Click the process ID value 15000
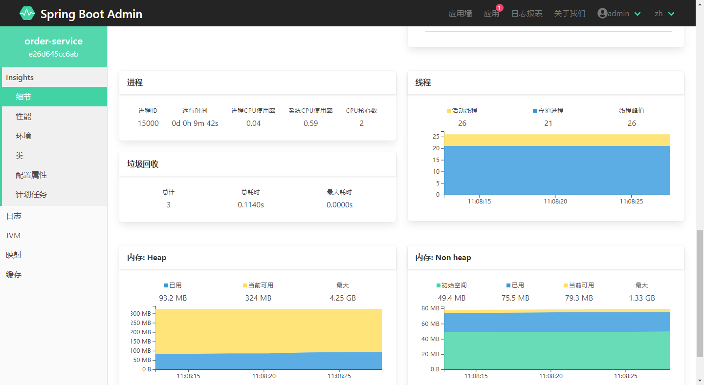Screen dimensions: 704x385 pos(148,123)
